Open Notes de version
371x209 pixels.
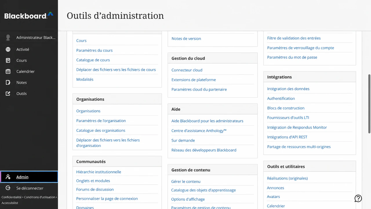(x=186, y=38)
